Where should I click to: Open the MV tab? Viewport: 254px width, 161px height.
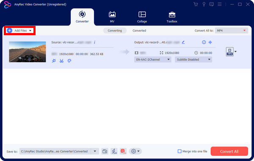click(112, 17)
